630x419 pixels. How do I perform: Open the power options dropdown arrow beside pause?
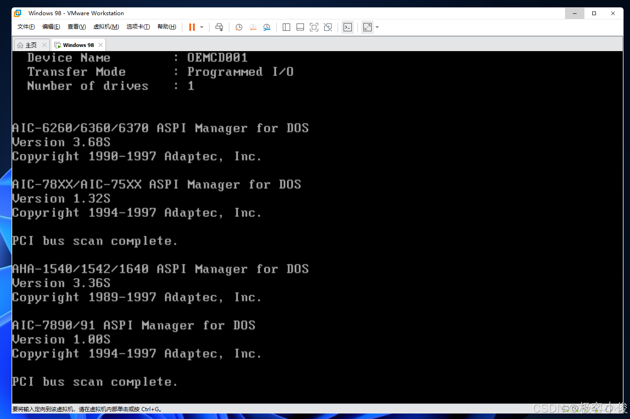tap(202, 27)
